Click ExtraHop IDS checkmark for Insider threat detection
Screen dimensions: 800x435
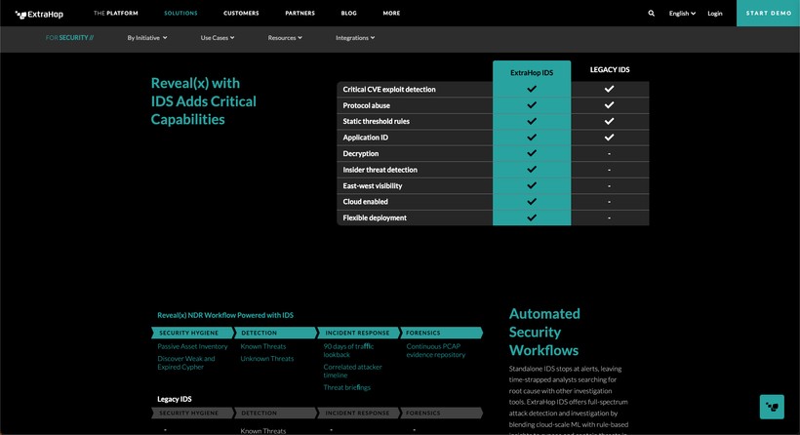532,170
